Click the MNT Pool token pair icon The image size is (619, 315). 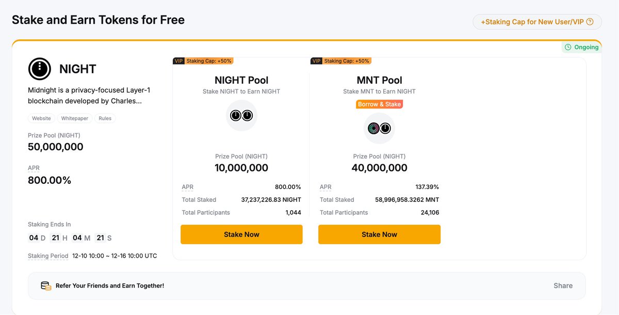coord(379,128)
